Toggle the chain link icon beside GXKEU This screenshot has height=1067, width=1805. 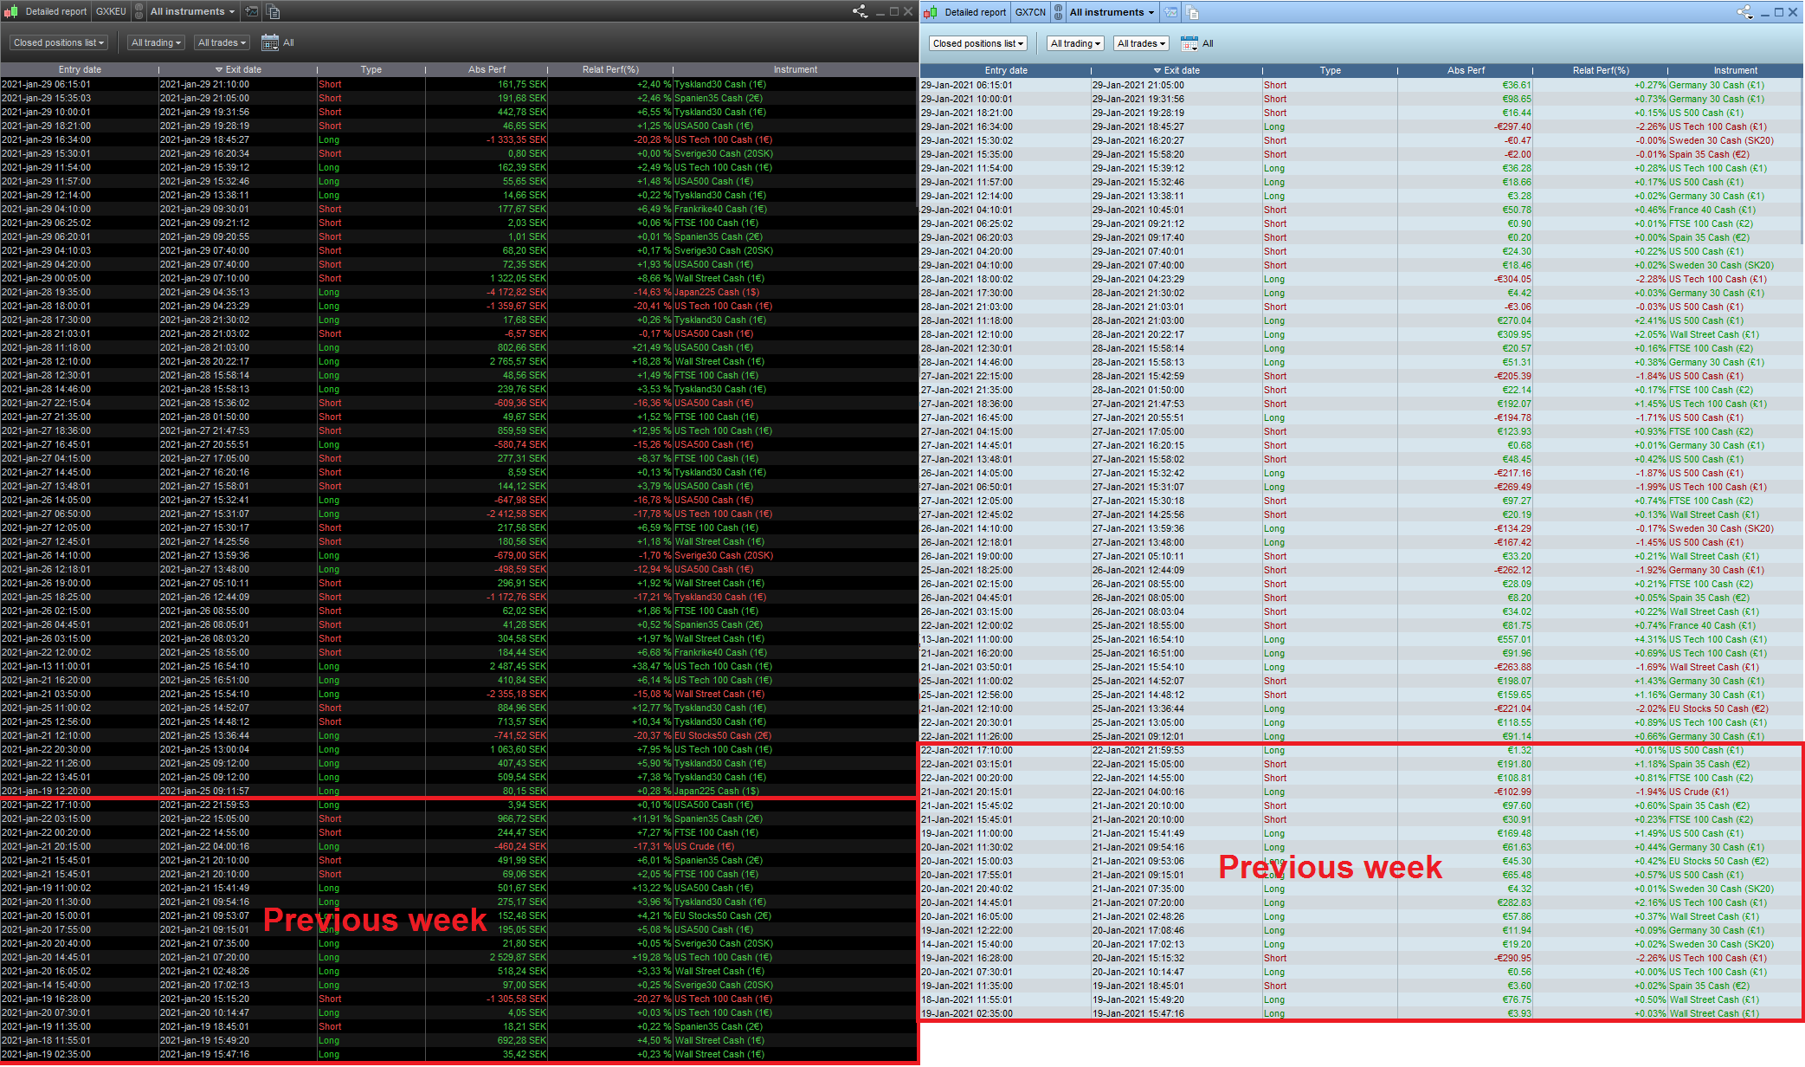pyautogui.click(x=139, y=11)
